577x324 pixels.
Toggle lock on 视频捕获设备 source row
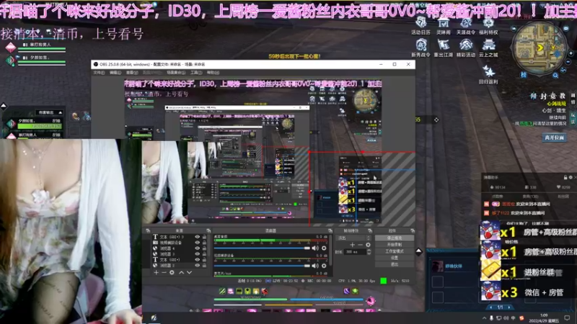pyautogui.click(x=204, y=243)
